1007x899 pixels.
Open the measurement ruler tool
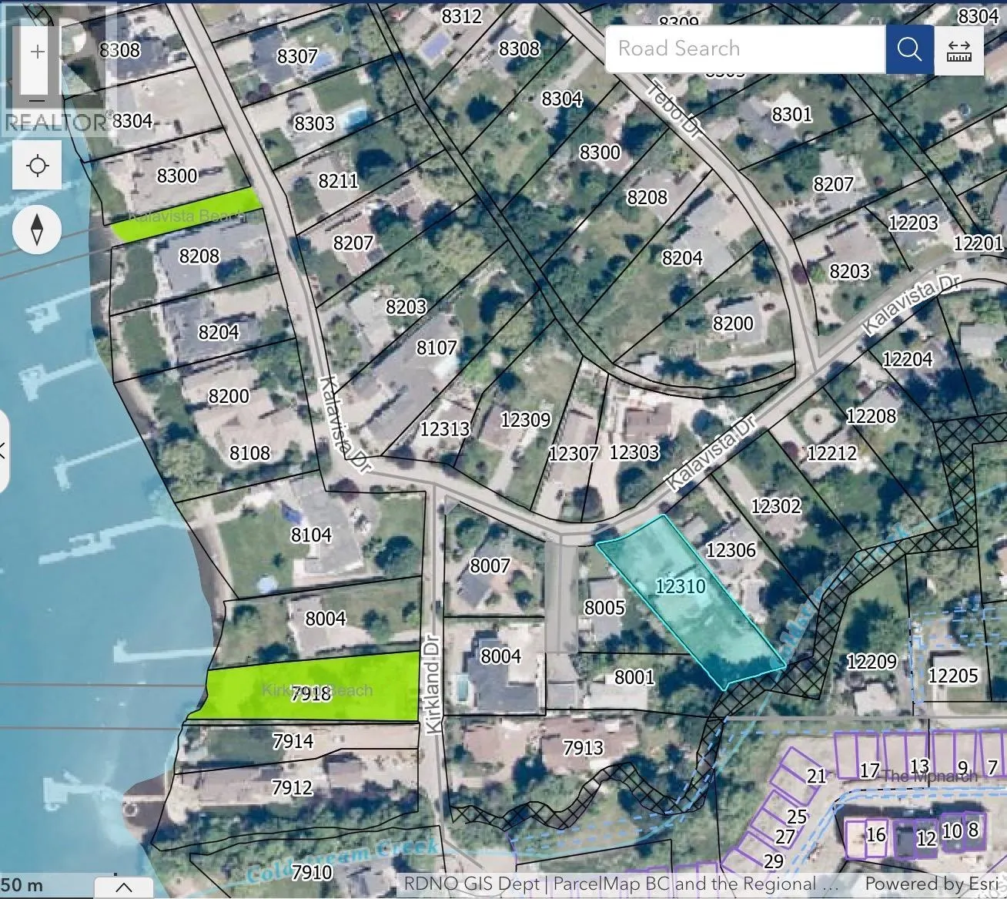point(958,50)
